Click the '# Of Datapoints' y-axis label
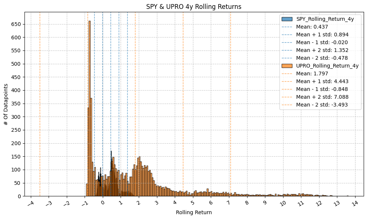The image size is (367, 219). tap(6, 104)
